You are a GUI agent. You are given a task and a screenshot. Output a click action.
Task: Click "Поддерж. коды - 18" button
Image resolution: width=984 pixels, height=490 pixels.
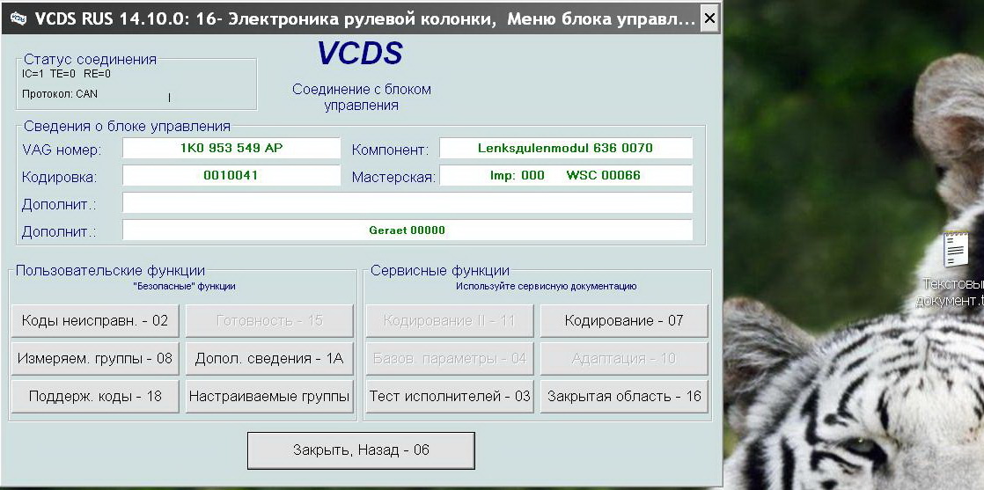(95, 397)
